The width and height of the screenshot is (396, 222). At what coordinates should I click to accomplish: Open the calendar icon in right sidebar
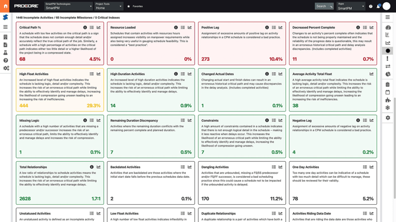(x=388, y=92)
